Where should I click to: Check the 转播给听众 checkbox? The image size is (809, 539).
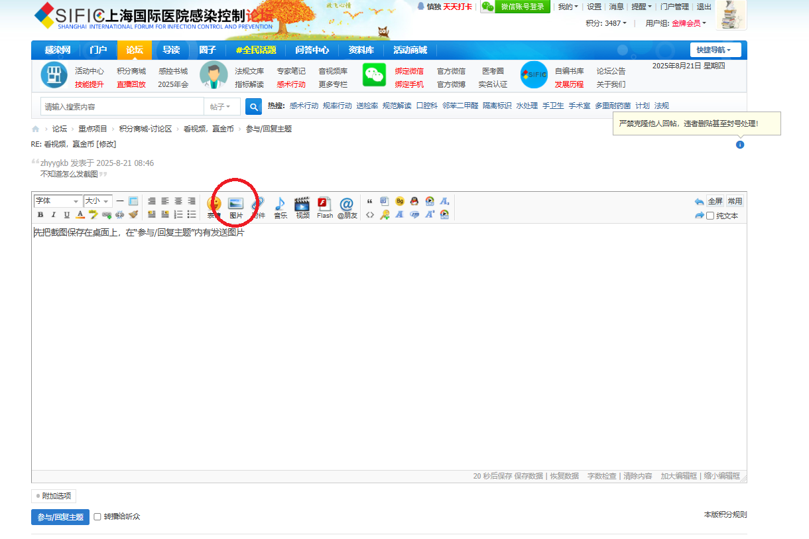tap(97, 516)
